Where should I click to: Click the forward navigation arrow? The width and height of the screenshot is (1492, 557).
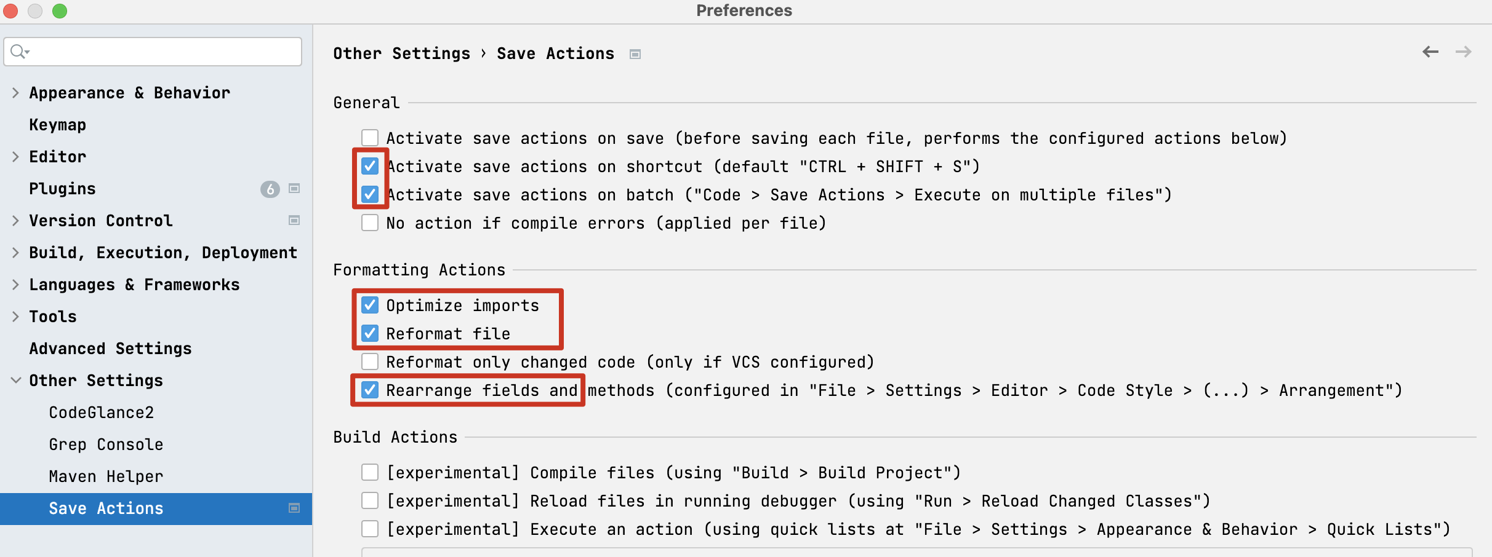[1463, 52]
